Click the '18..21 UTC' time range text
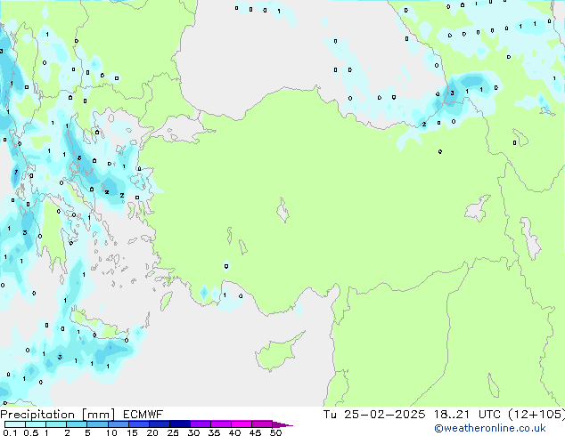565x436 pixels. (467, 415)
